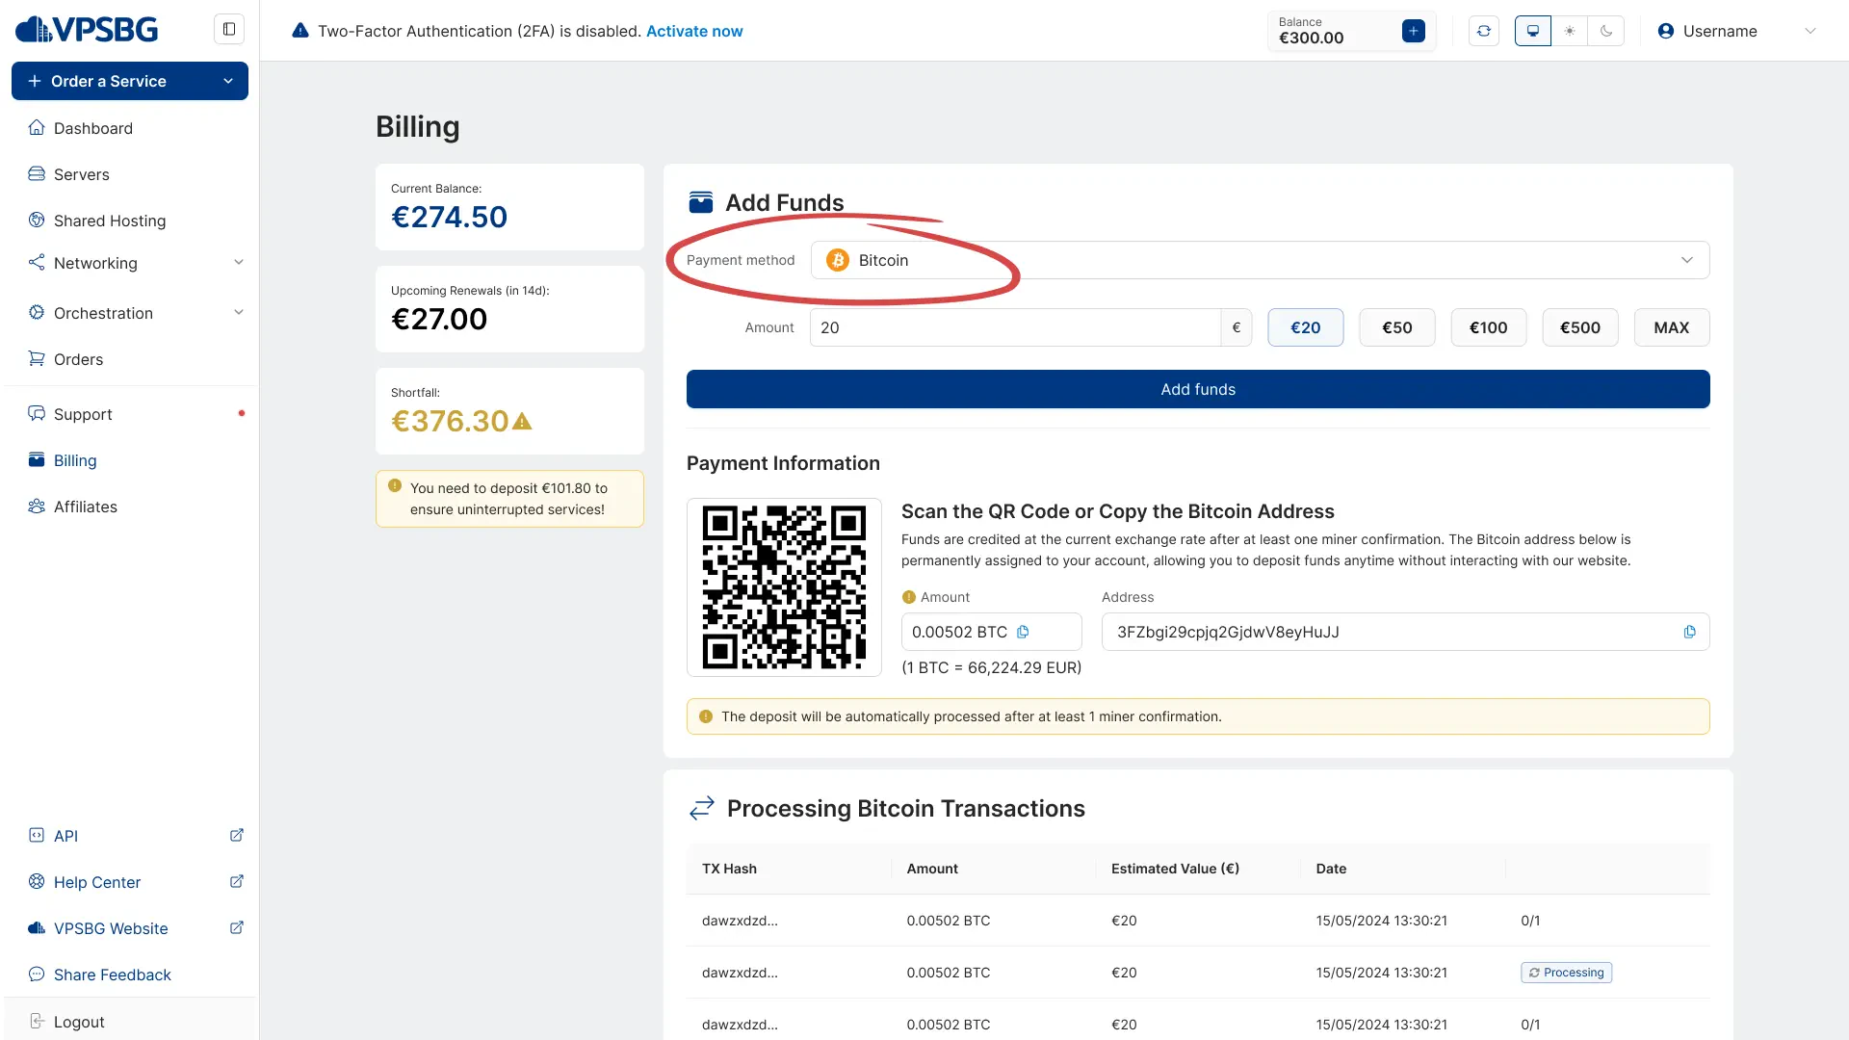Viewport: 1849px width, 1040px height.
Task: Go to Affiliates in sidebar
Action: (x=86, y=507)
